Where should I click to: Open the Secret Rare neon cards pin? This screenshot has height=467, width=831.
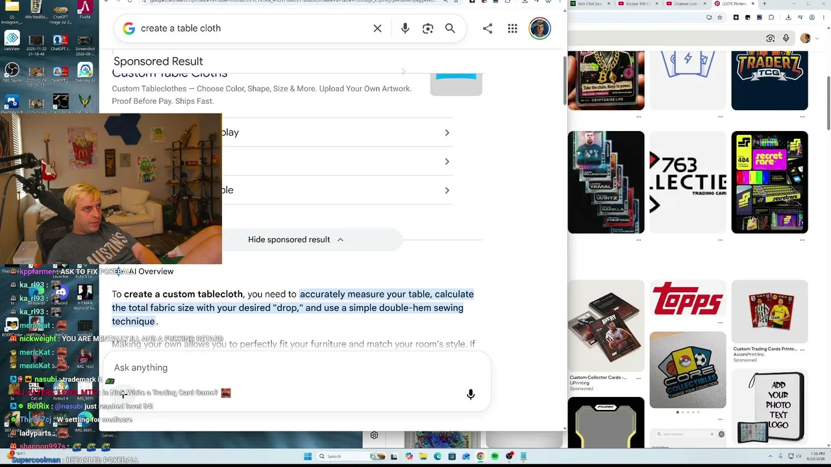(x=769, y=182)
